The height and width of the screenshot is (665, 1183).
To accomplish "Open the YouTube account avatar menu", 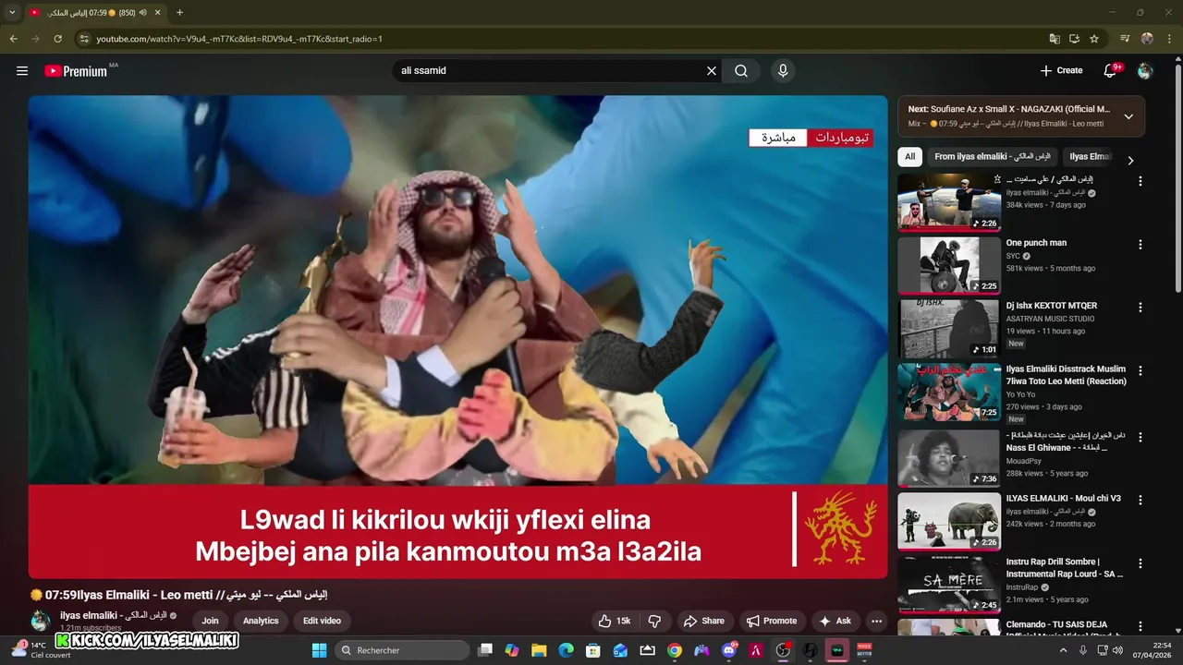I will point(1145,70).
